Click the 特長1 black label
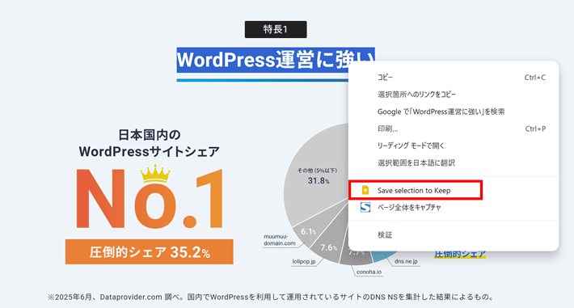 276,29
